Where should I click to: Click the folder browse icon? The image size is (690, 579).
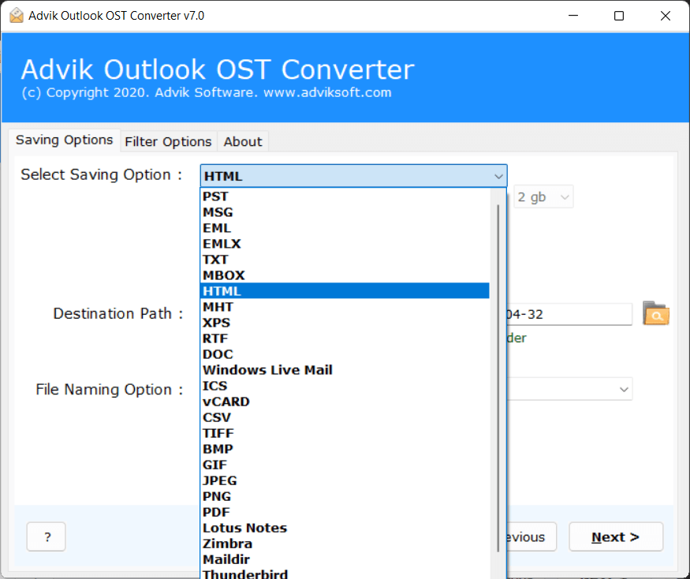click(655, 313)
